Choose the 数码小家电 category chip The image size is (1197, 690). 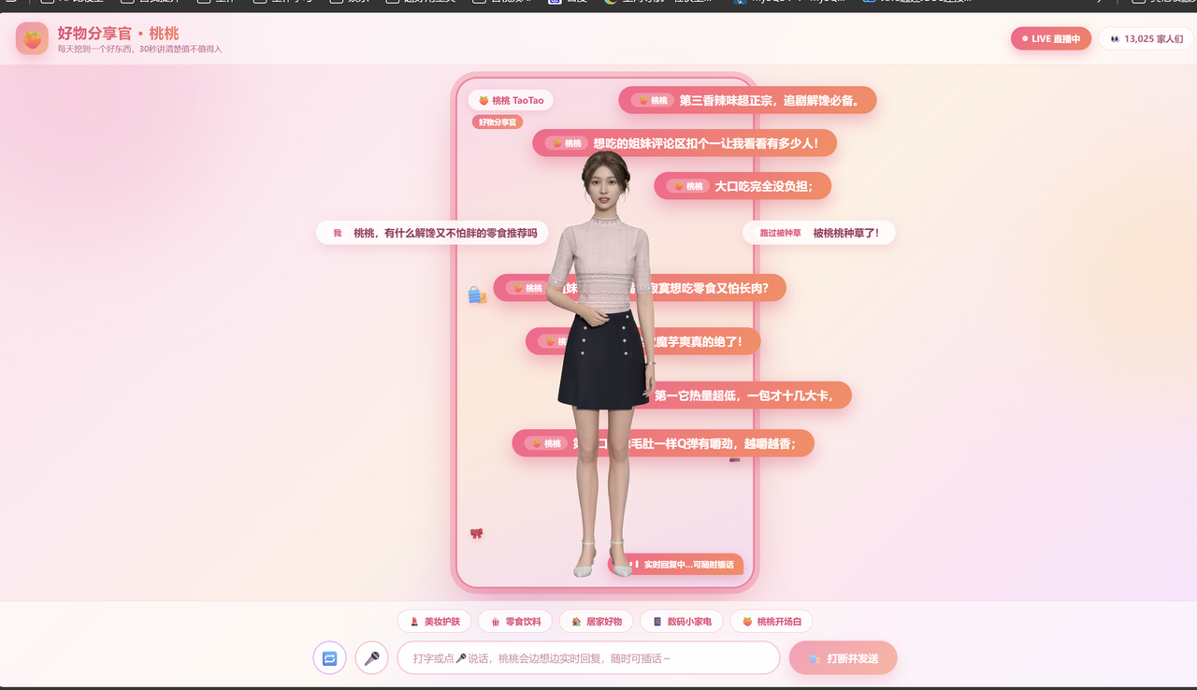pos(682,622)
